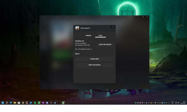Click the USB device tray icon

point(160,103)
